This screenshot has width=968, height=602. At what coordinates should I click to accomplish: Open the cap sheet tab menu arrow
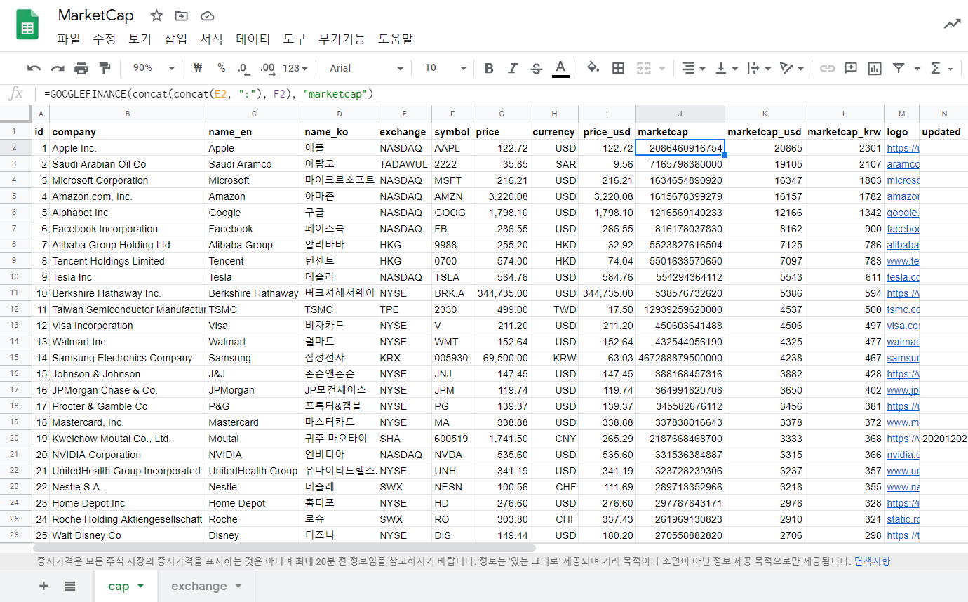[140, 586]
